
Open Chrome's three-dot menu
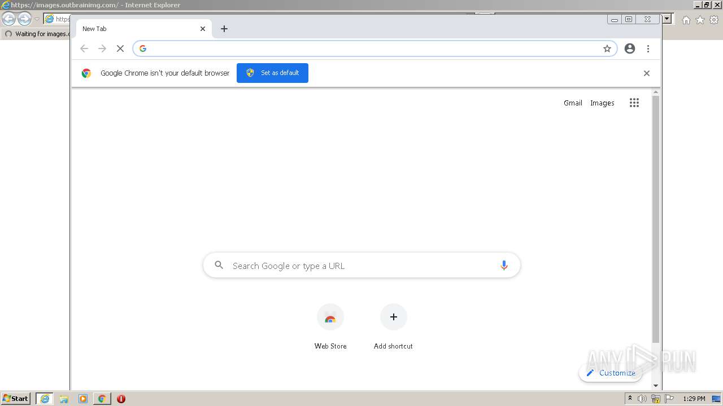point(648,48)
